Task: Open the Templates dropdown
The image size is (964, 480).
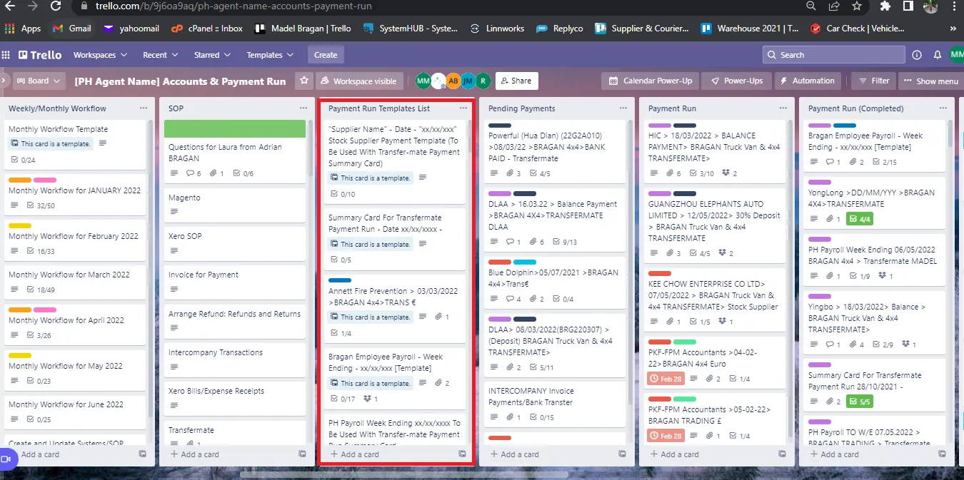Action: tap(269, 55)
